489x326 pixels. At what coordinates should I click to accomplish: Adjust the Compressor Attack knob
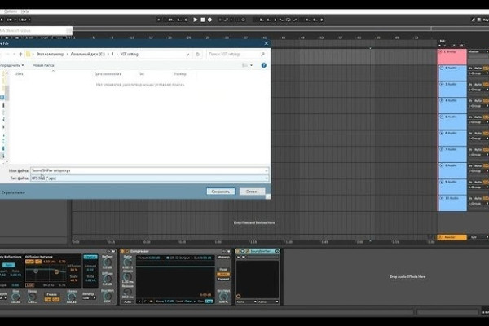128,276
